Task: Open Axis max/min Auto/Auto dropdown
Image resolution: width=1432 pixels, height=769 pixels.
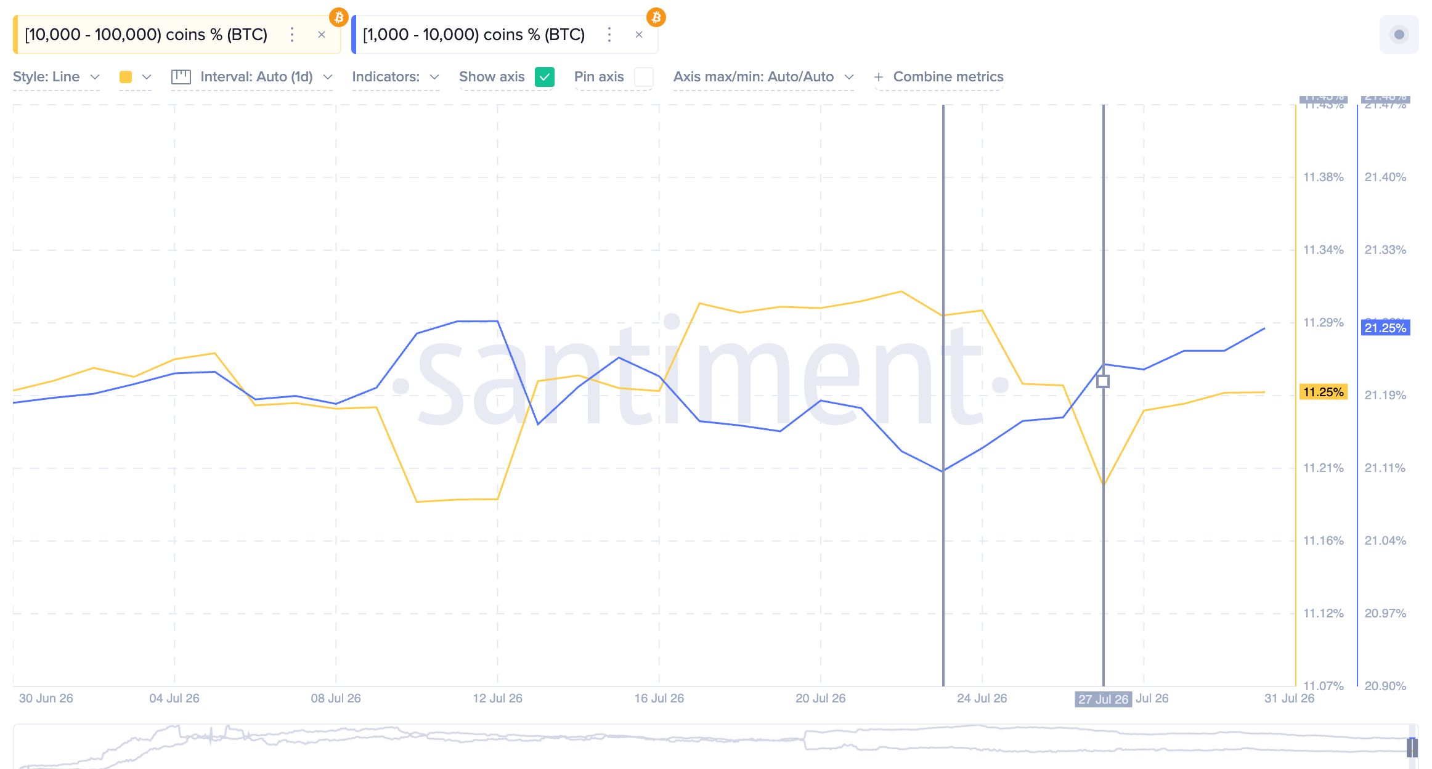Action: [763, 77]
